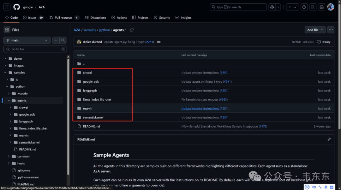
Task: Open the Pull requests tab
Action: (64, 18)
